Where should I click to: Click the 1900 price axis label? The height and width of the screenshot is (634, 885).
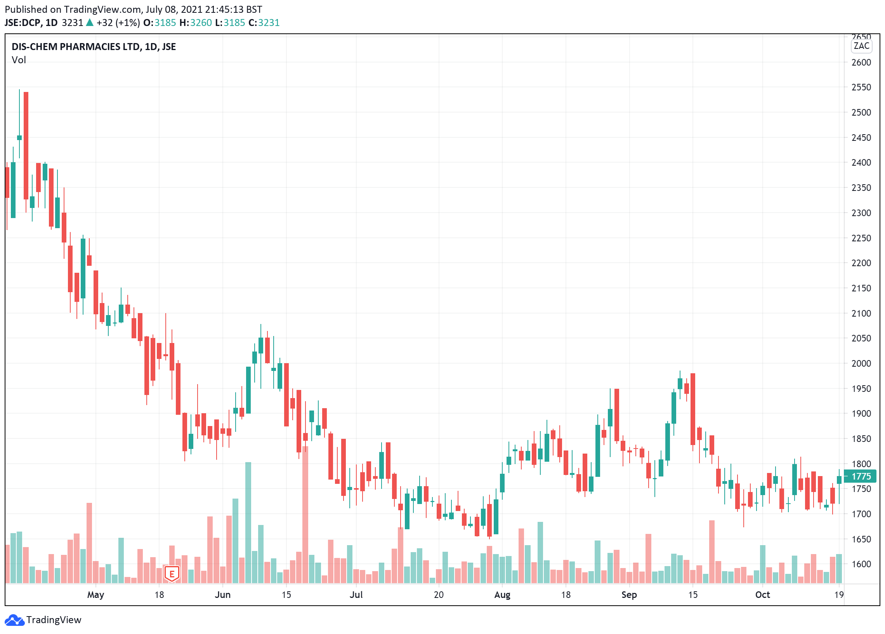861,414
